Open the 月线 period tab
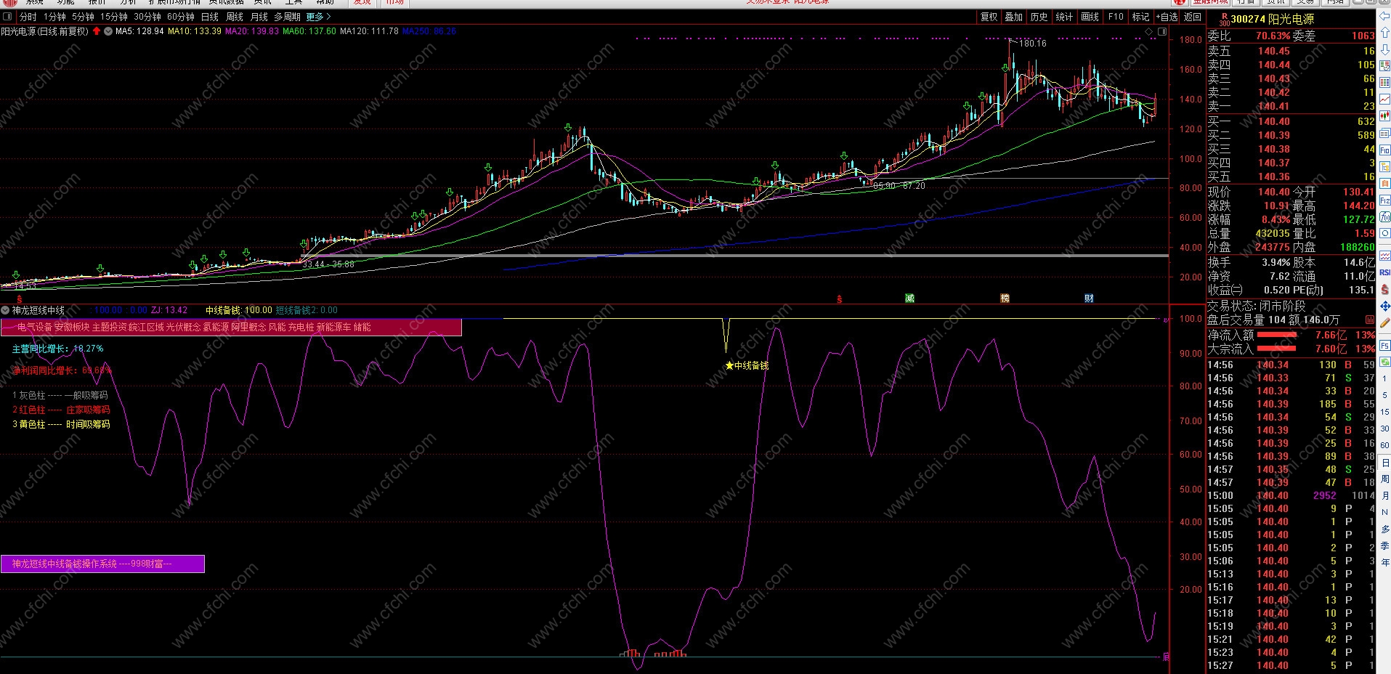Image resolution: width=1391 pixels, height=674 pixels. pos(259,17)
